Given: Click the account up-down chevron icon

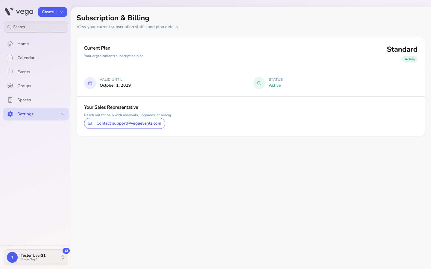Looking at the screenshot, I should (x=63, y=257).
